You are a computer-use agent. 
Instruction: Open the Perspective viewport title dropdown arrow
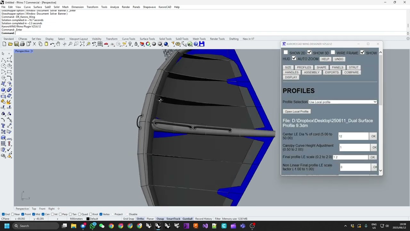pyautogui.click(x=32, y=51)
